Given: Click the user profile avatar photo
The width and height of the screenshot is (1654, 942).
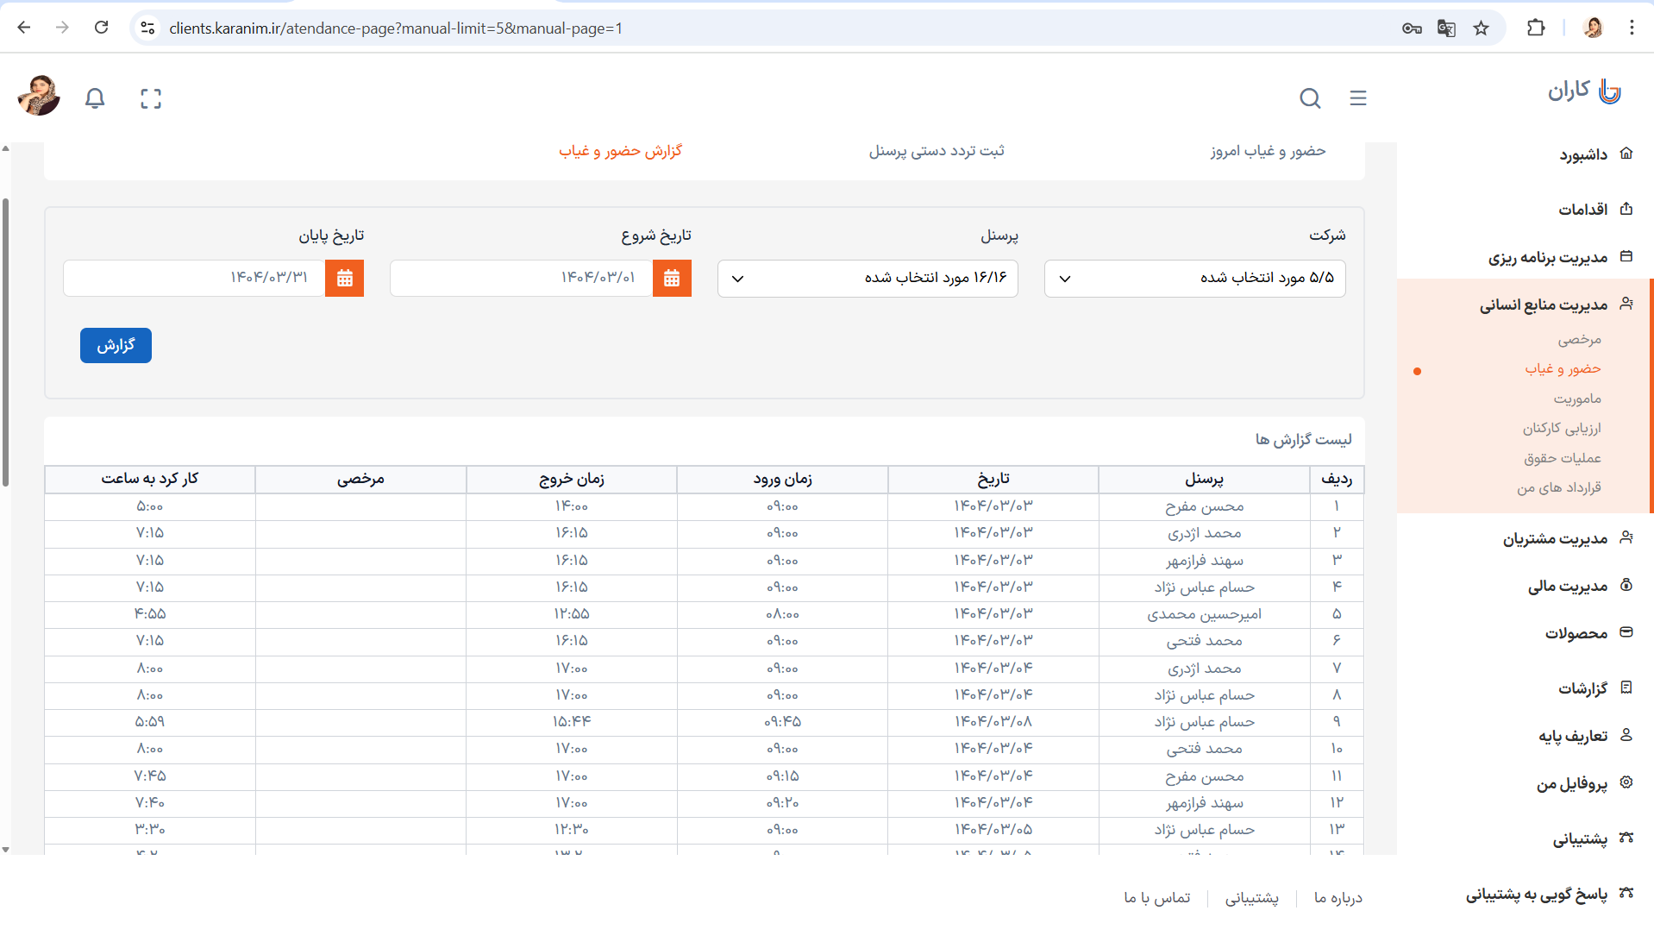Looking at the screenshot, I should tap(39, 97).
